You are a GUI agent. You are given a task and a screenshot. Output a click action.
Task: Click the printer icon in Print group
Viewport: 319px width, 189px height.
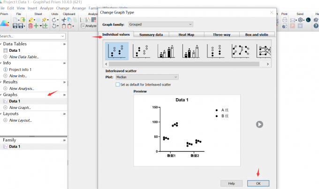(x=284, y=20)
